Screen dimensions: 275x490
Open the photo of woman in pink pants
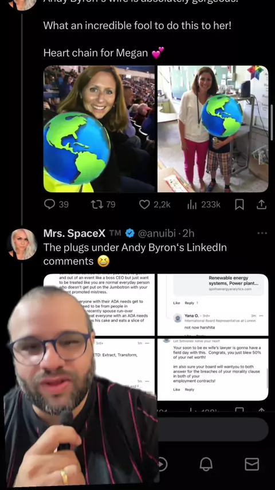tap(213, 129)
